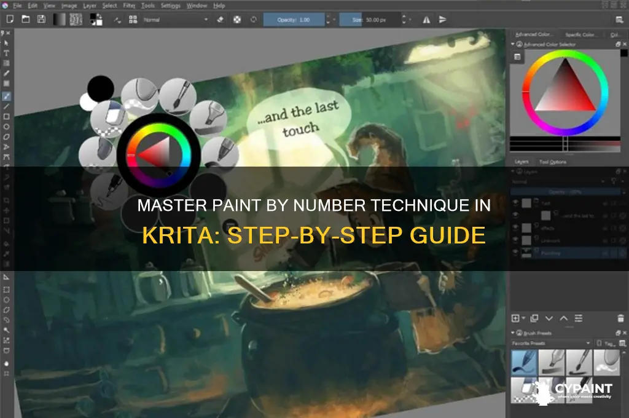Select the highlighted blue ink pen preset
The image size is (629, 418).
coord(524,363)
